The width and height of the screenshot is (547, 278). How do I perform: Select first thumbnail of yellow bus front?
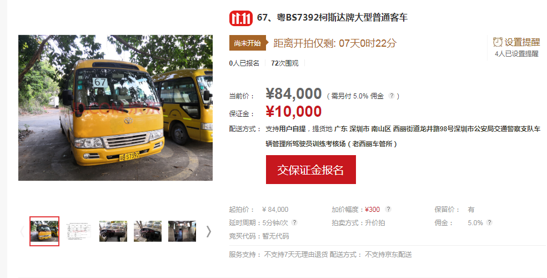click(x=44, y=231)
